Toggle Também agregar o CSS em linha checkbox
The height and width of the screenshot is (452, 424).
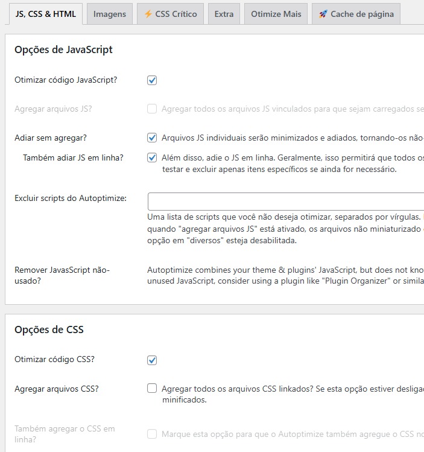pos(152,434)
